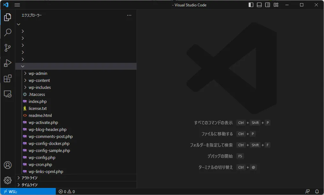Click the errors and warnings counter
The width and height of the screenshot is (324, 195).
(x=67, y=191)
